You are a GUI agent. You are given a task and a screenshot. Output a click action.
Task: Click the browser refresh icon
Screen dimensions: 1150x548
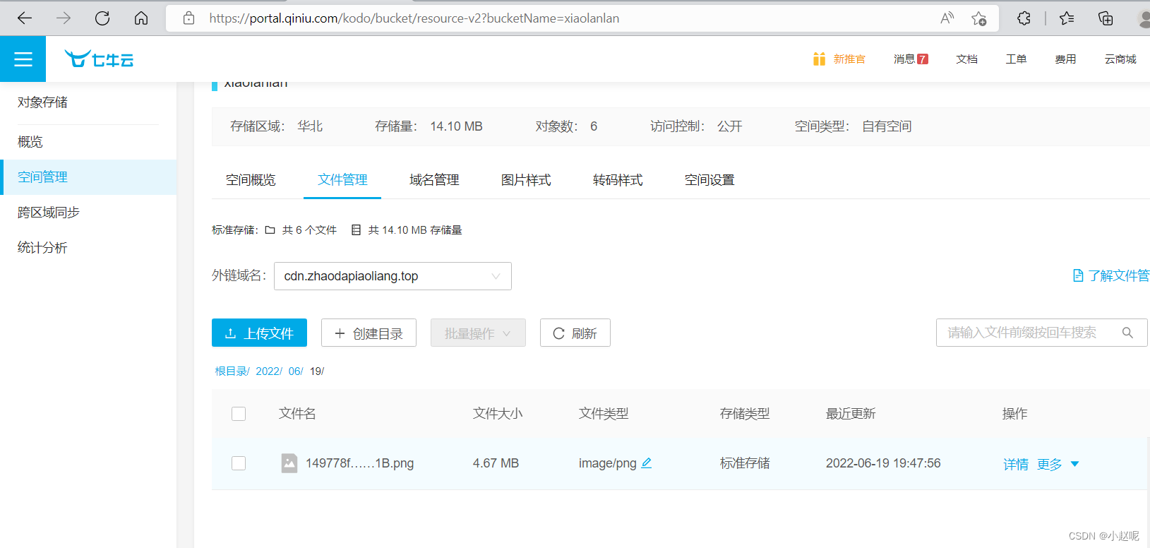(x=102, y=18)
